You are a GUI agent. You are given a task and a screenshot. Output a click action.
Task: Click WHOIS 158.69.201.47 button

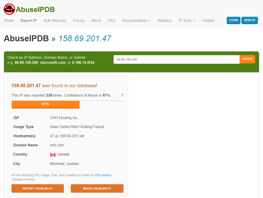point(97,189)
